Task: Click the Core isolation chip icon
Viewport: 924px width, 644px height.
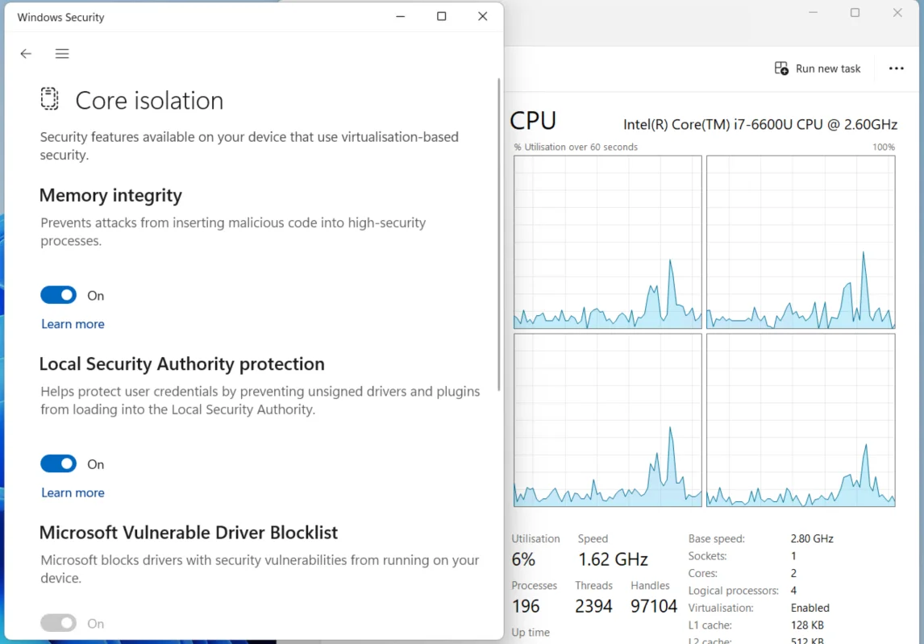Action: click(49, 98)
